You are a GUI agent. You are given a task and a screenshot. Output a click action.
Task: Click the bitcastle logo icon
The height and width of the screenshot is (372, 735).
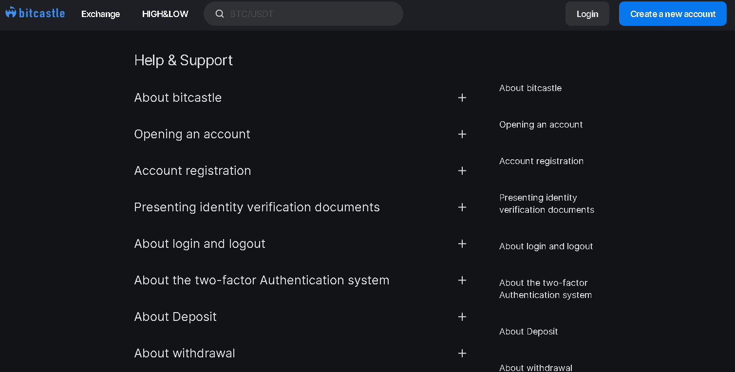click(11, 13)
